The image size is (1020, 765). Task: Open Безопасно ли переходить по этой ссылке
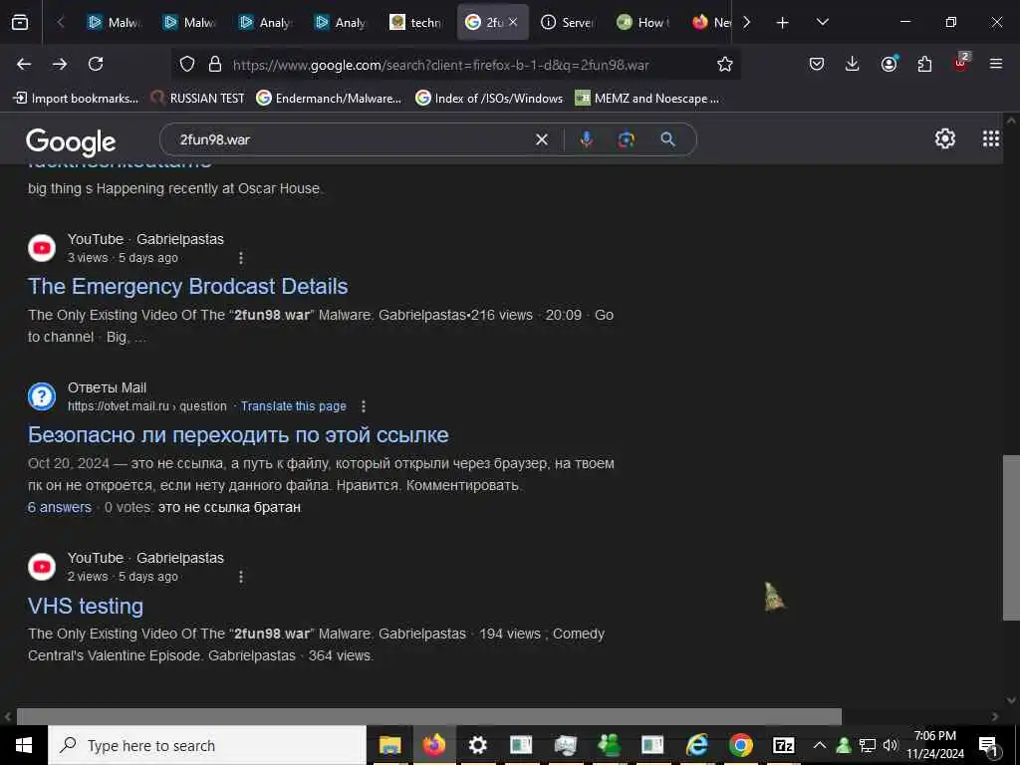coord(238,434)
